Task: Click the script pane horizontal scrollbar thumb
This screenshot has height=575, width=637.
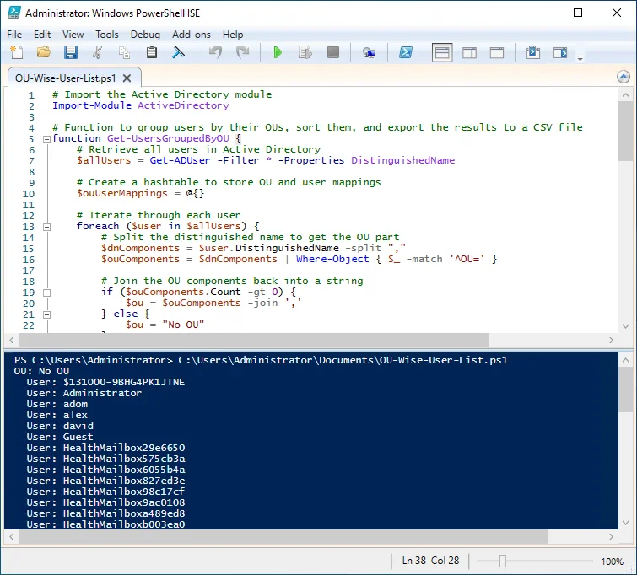Action: [x=253, y=340]
